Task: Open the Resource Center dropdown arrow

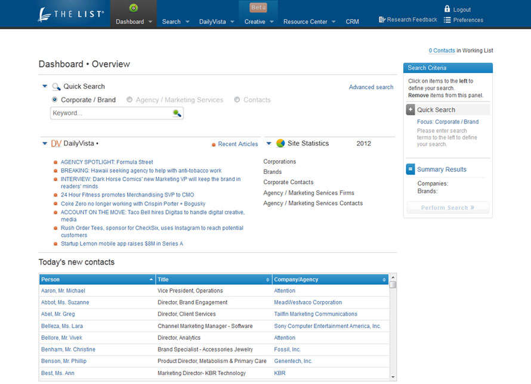Action: 334,21
